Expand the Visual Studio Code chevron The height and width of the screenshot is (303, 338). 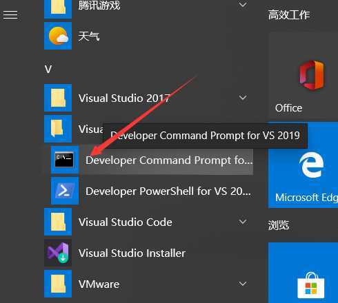pyautogui.click(x=243, y=222)
